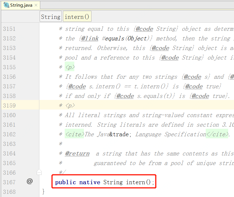
Task: Click the @code tag on line 3151
Action: tap(144, 29)
